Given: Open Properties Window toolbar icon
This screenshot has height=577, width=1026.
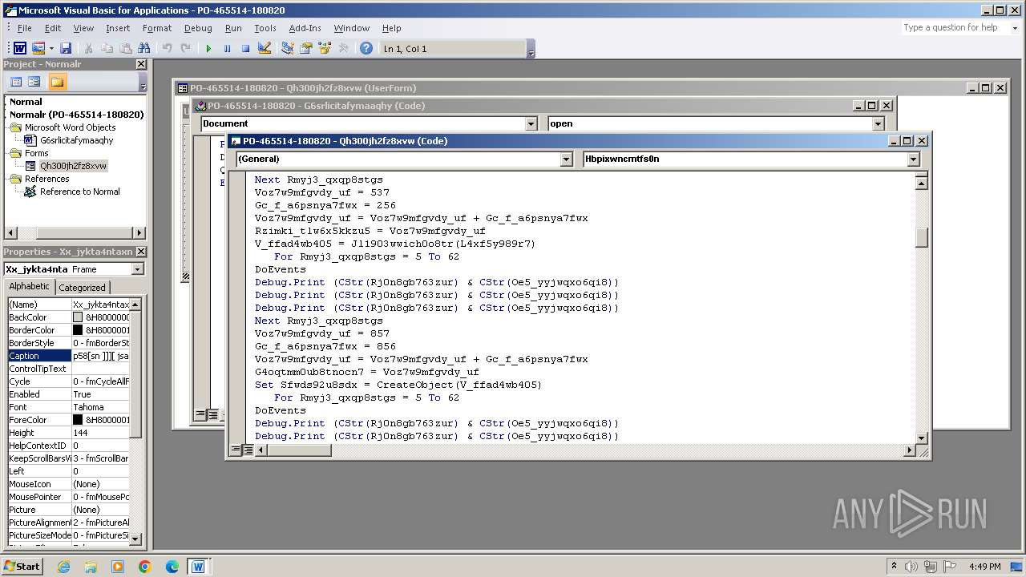Looking at the screenshot, I should click(306, 49).
